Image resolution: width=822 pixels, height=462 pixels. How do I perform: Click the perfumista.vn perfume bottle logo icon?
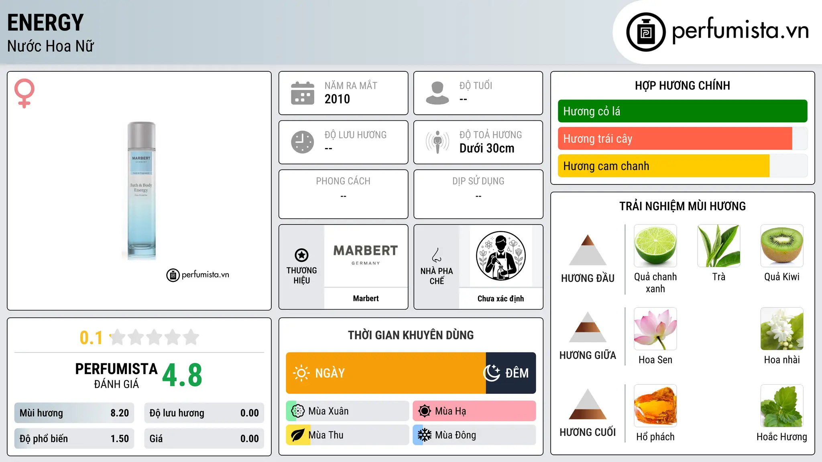646,32
